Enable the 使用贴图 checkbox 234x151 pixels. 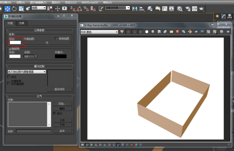56,38
